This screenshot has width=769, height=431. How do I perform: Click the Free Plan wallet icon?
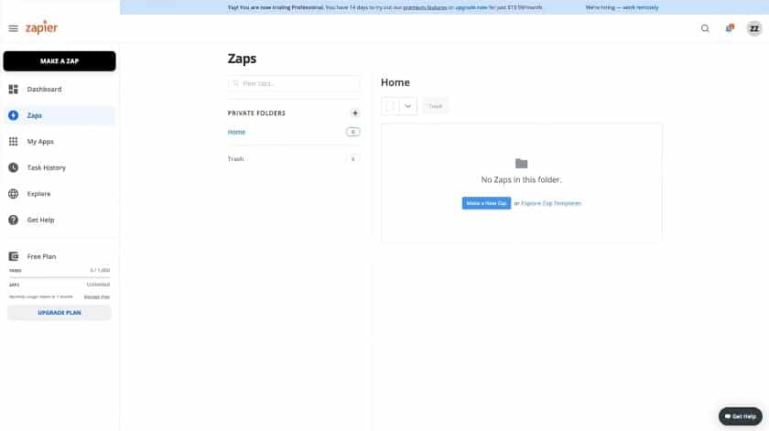pyautogui.click(x=13, y=256)
